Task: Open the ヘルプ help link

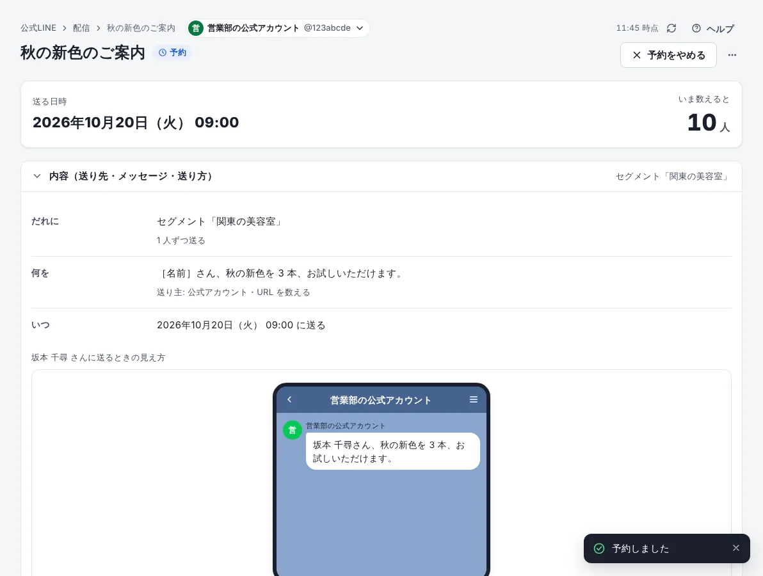Action: 713,29
